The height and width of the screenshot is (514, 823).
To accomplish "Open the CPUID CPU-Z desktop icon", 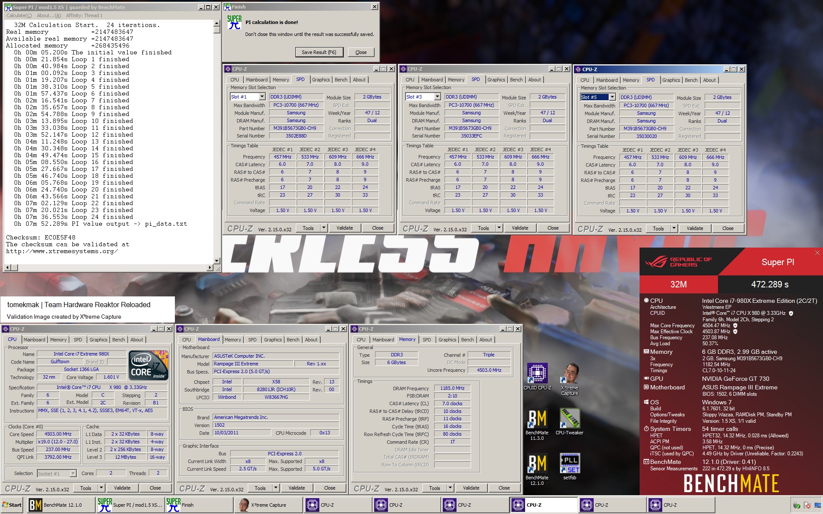I will (x=537, y=374).
